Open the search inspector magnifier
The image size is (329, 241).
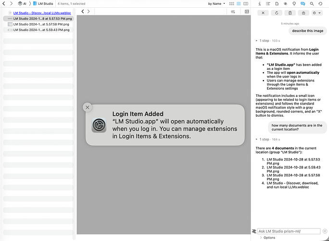[x=312, y=3]
